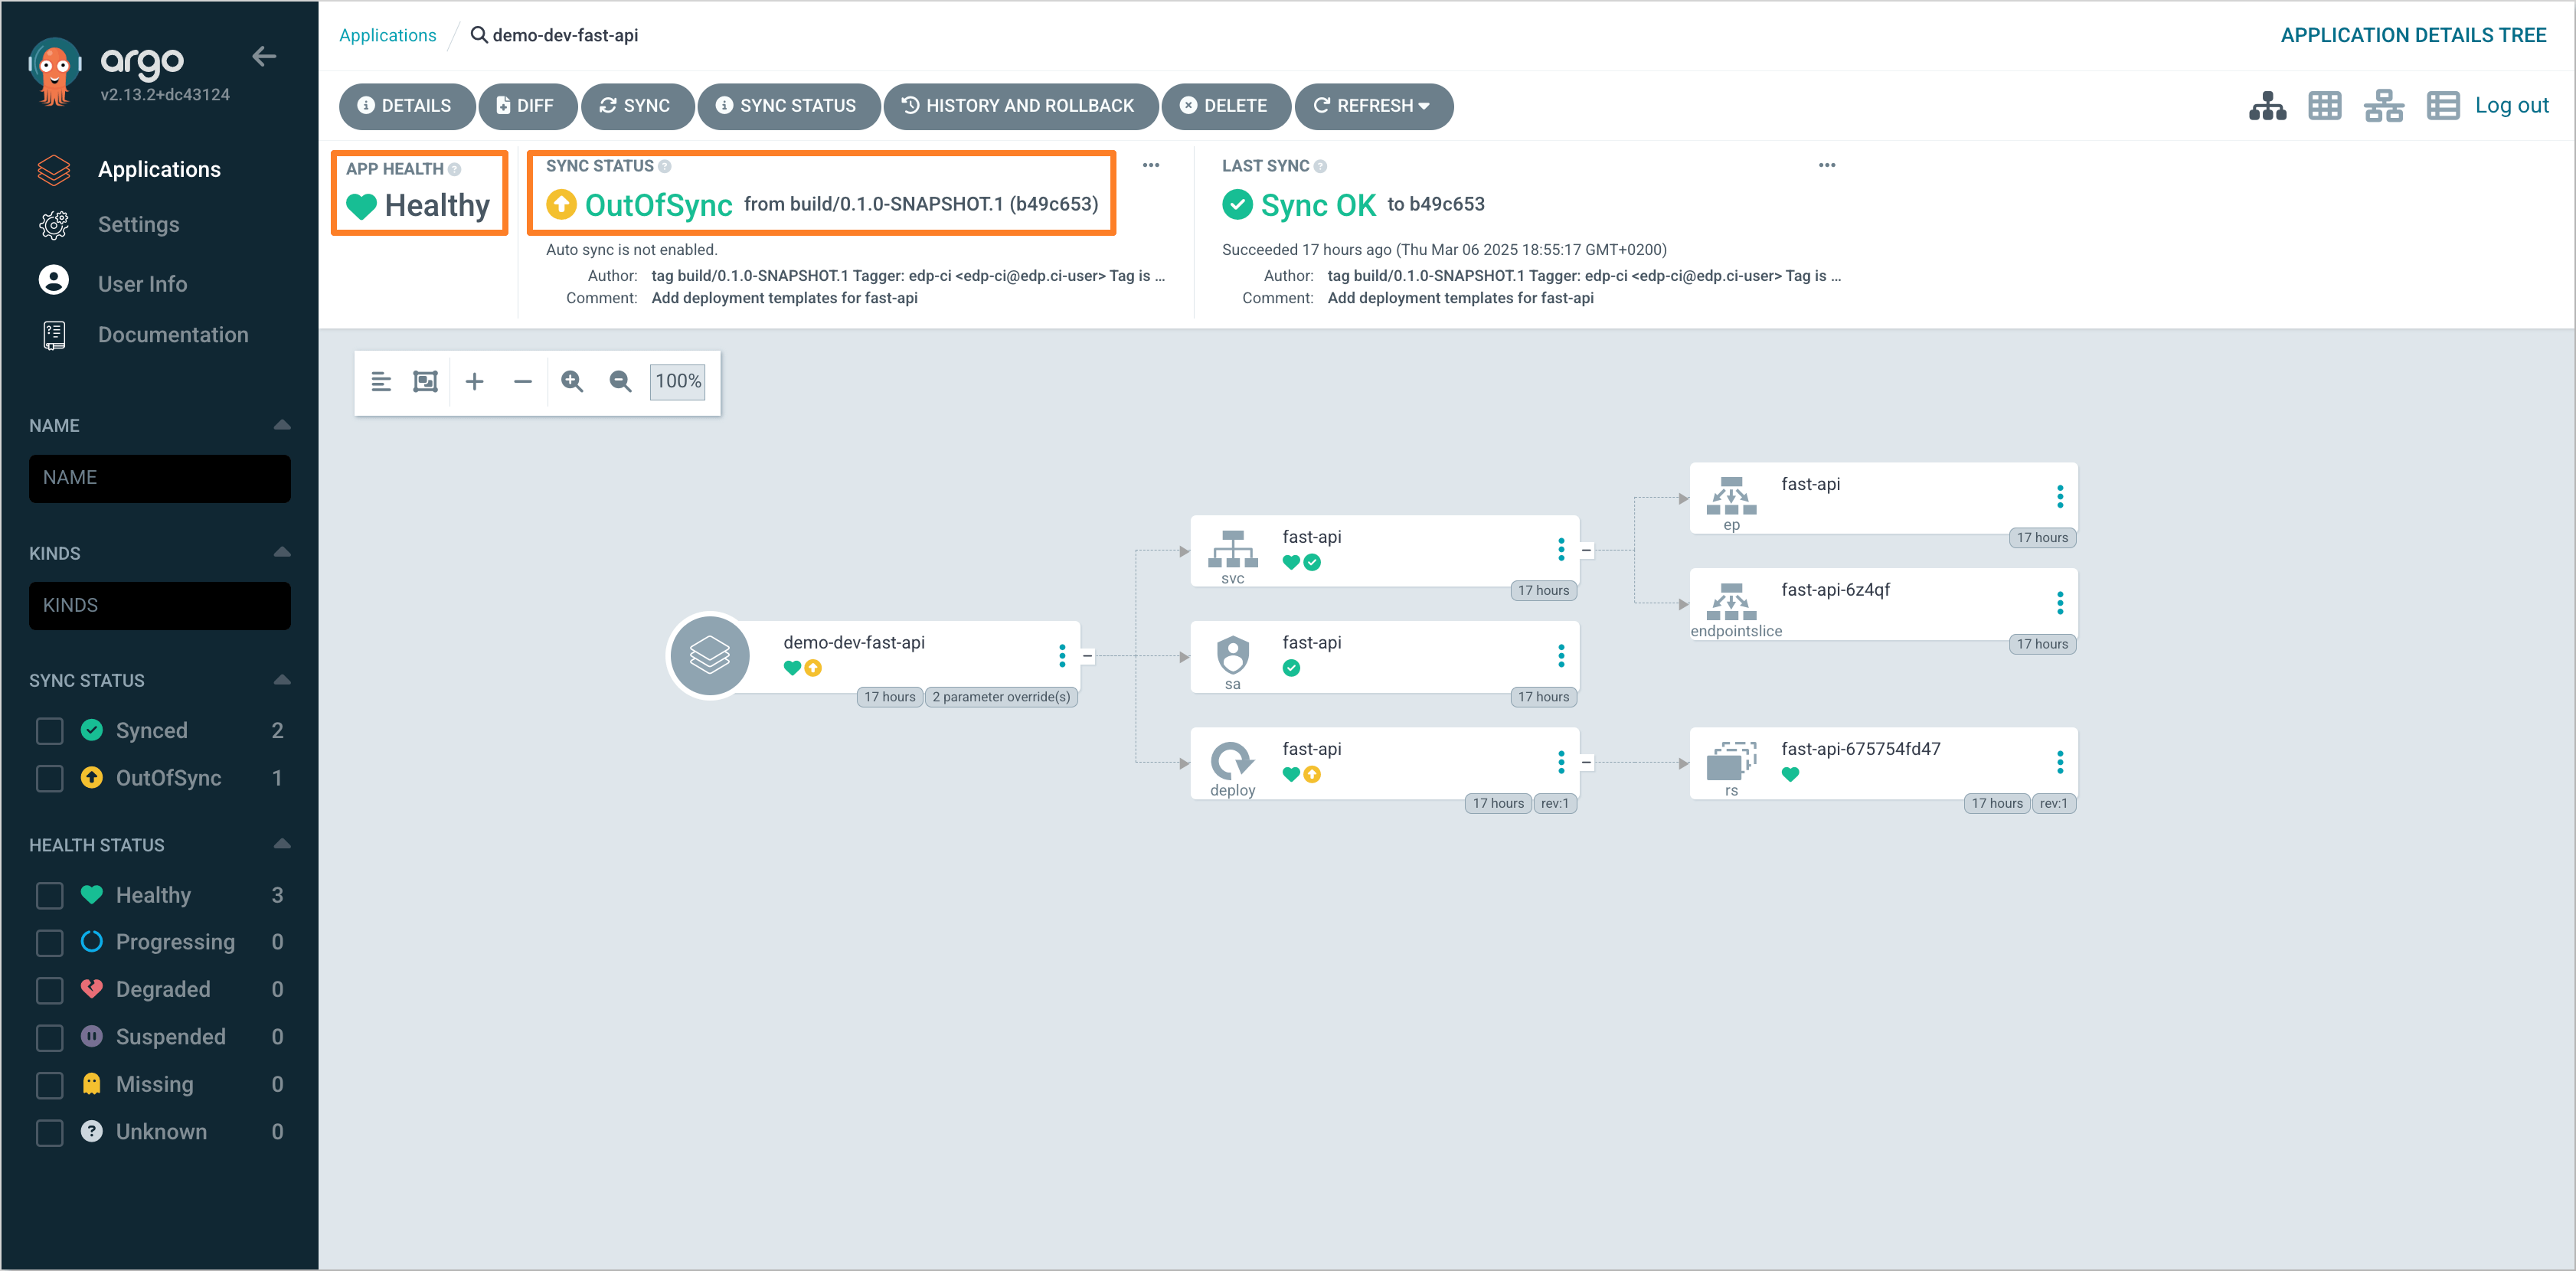The width and height of the screenshot is (2576, 1271).
Task: Expand the REFRESH dropdown button
Action: coord(1427,105)
